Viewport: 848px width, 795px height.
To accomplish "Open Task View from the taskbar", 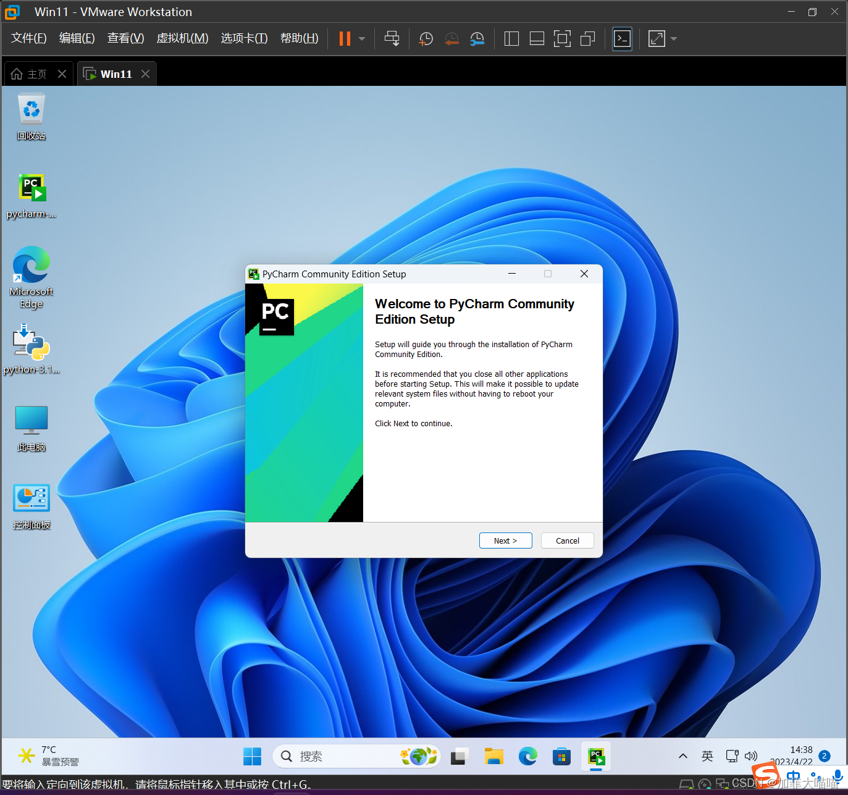I will [460, 756].
